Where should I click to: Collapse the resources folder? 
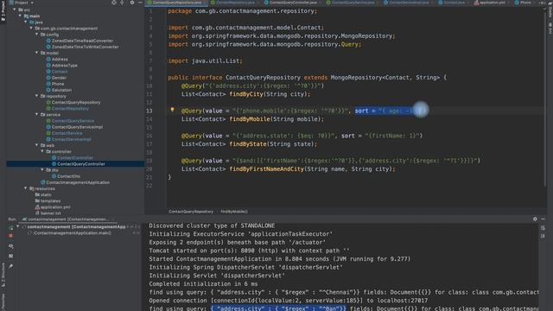click(26, 188)
